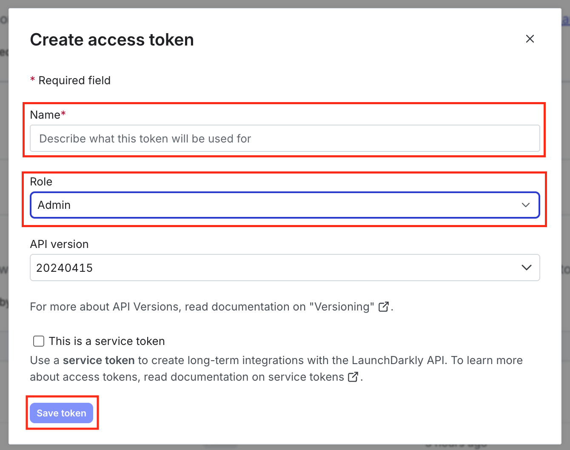The width and height of the screenshot is (570, 450).
Task: Click the "API version" label
Action: tap(59, 244)
